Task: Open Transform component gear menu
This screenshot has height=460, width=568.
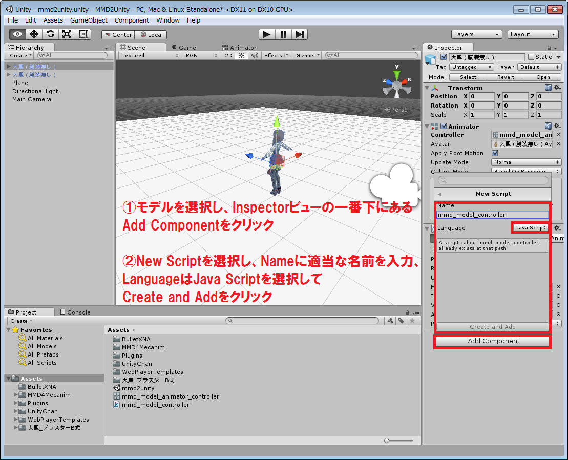Action: coord(557,87)
